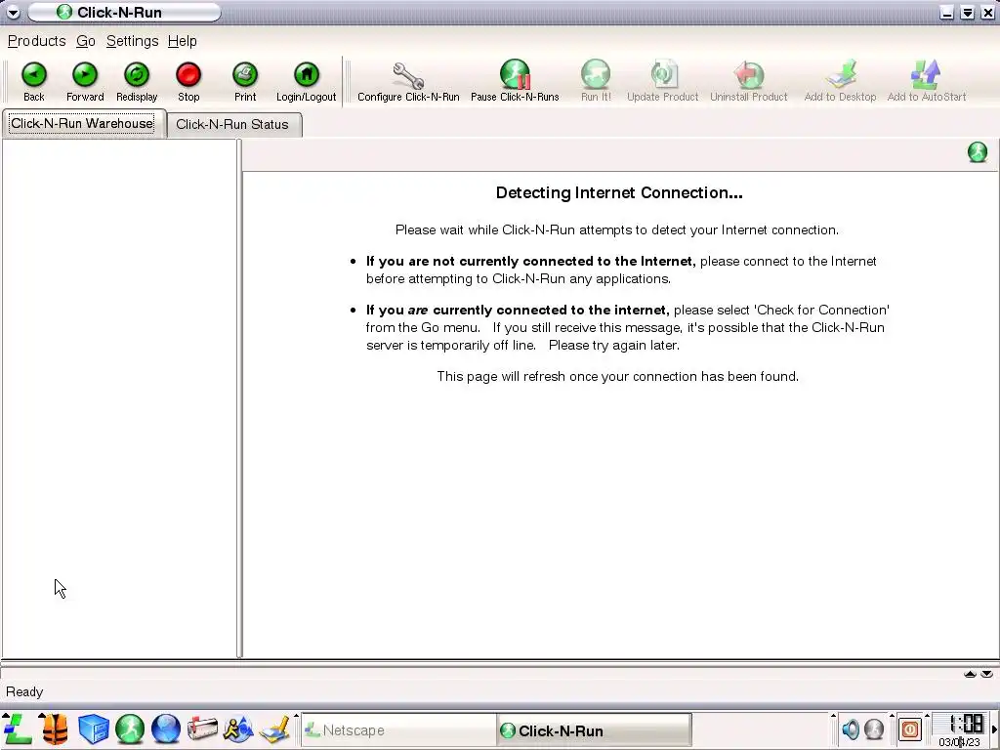
Task: Click the pencil-and-paper icon in taskbar
Action: tap(274, 729)
